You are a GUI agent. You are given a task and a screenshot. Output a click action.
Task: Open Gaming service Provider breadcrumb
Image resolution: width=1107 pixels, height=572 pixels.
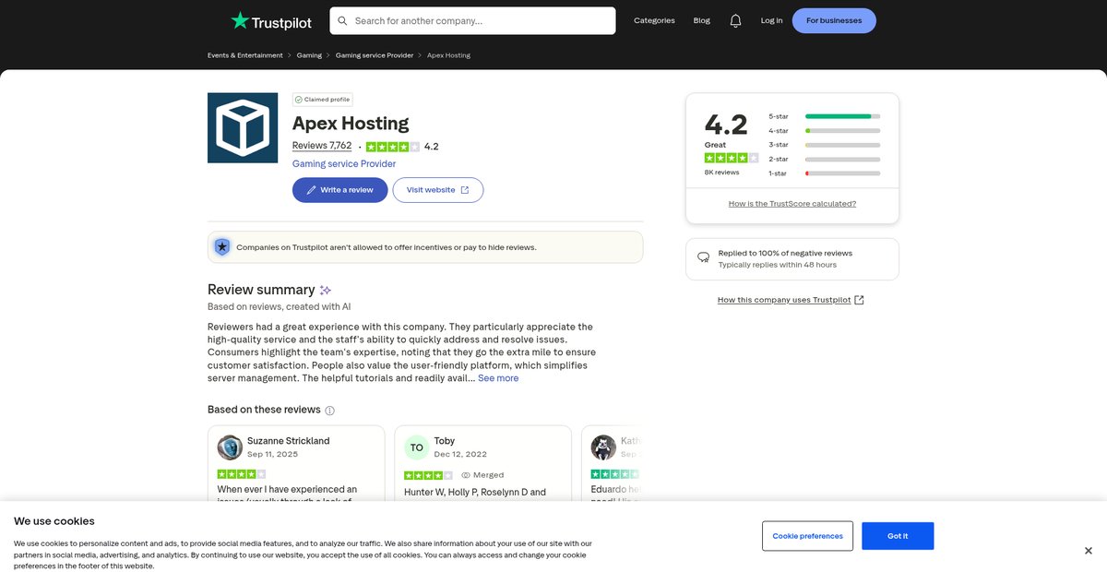point(375,55)
